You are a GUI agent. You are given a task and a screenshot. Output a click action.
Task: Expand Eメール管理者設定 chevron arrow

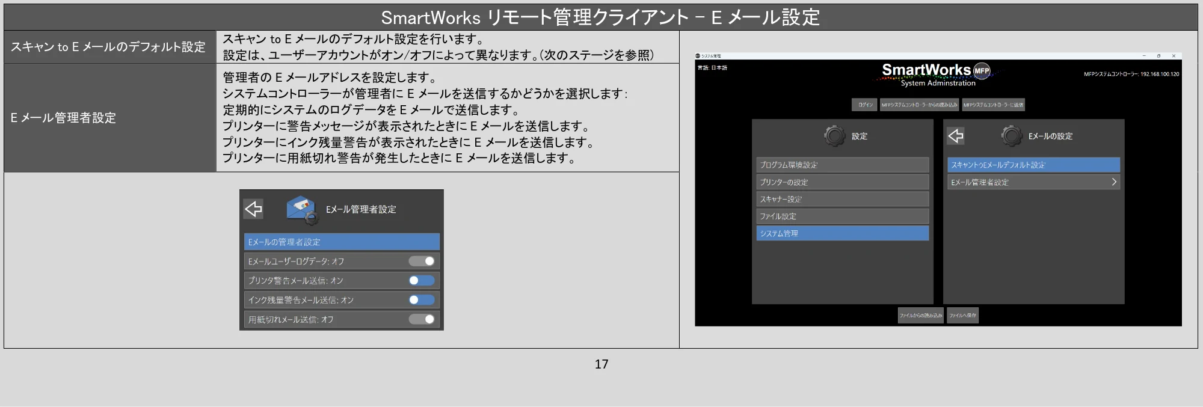click(1114, 182)
